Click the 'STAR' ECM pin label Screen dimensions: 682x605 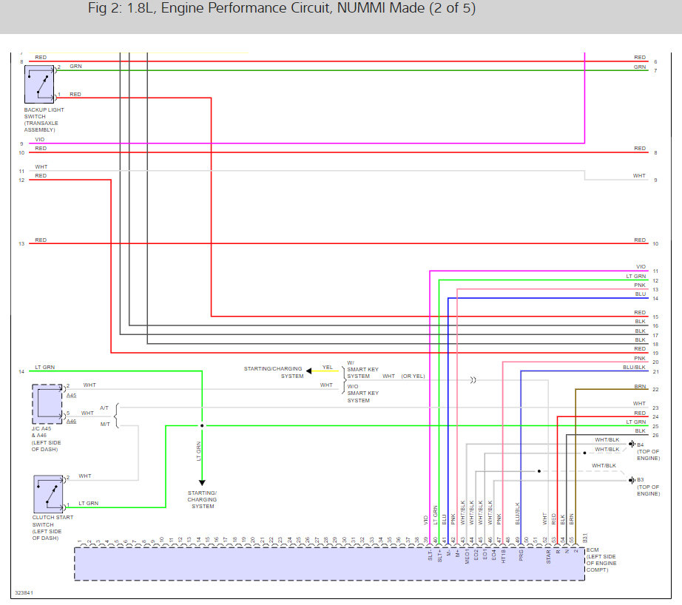548,556
